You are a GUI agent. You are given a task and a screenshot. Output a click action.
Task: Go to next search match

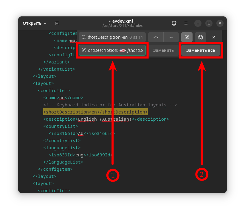tap(171, 37)
